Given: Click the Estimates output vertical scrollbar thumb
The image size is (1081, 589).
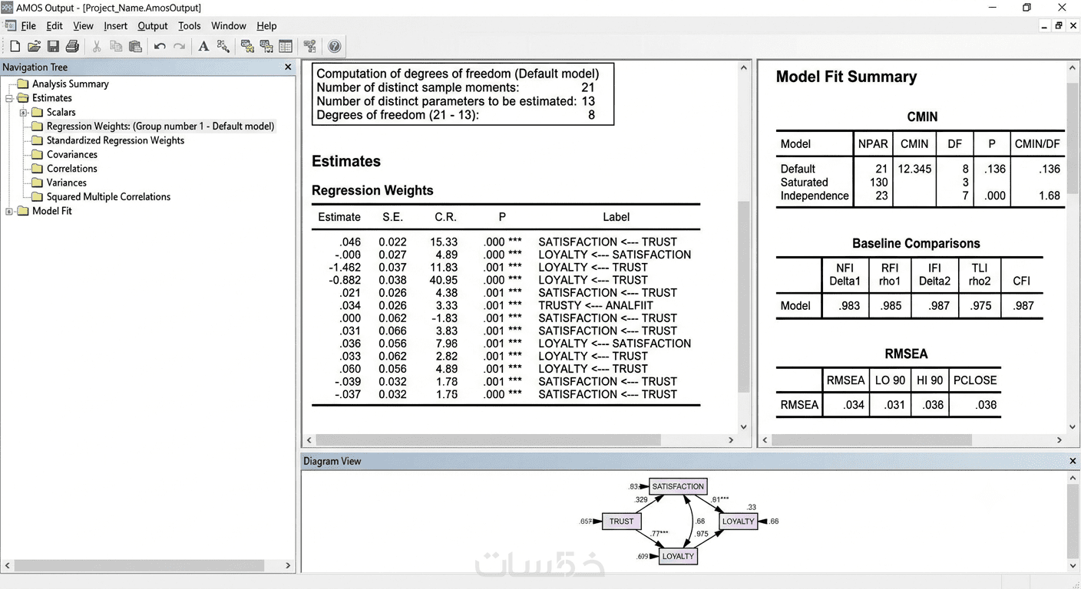Looking at the screenshot, I should pyautogui.click(x=743, y=297).
